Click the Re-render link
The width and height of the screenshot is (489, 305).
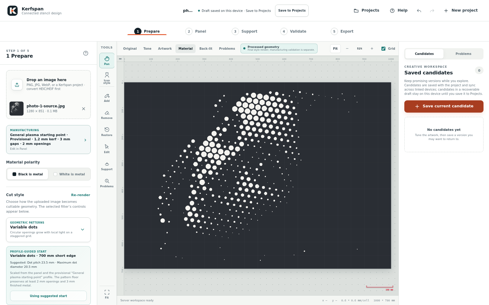pyautogui.click(x=81, y=195)
